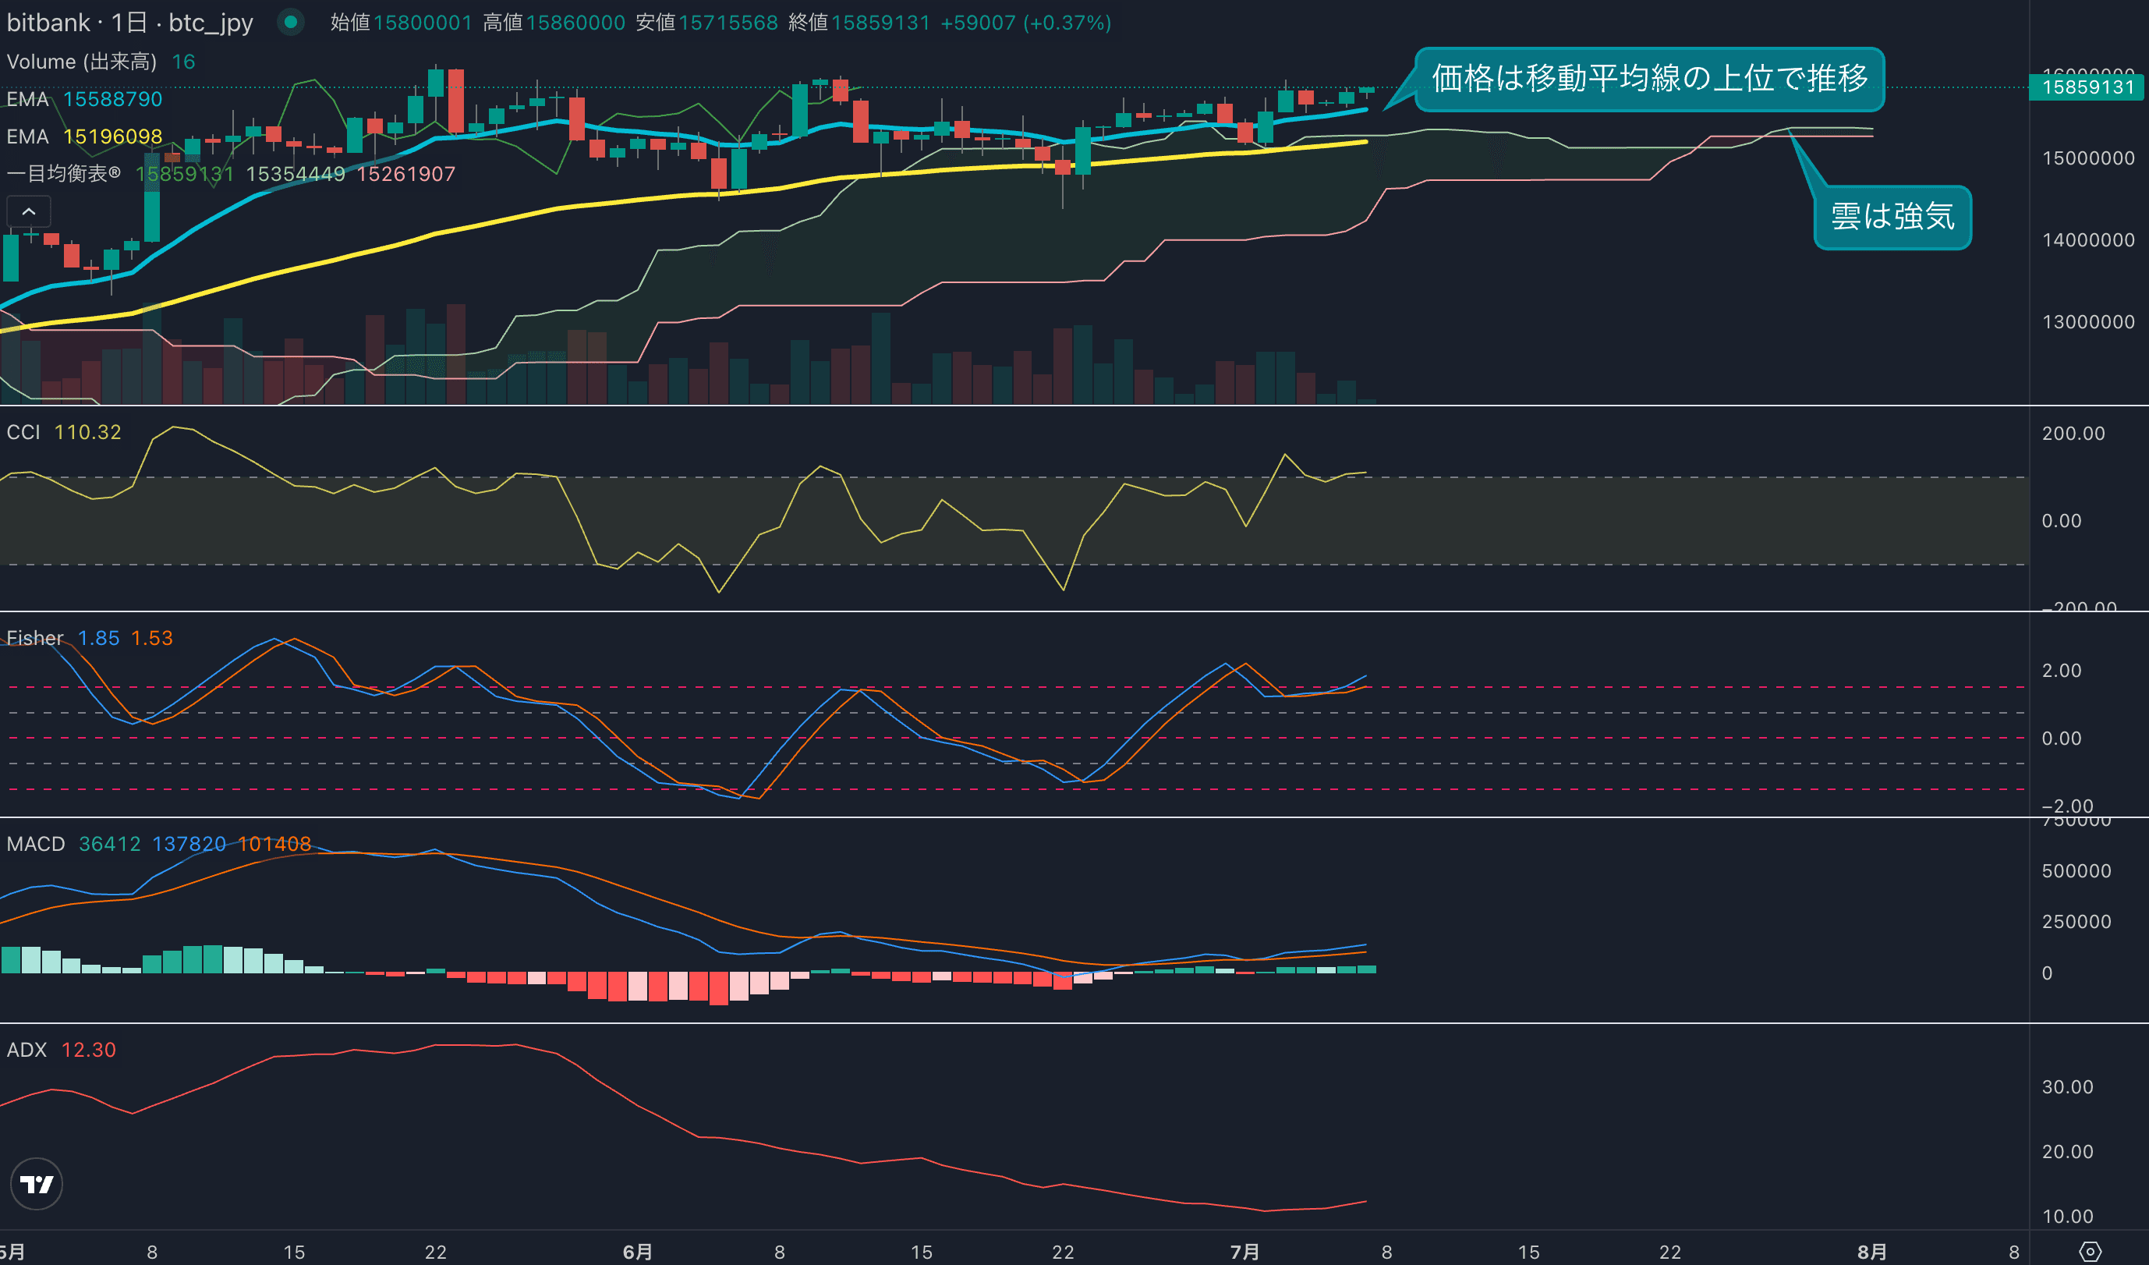
Task: Click the 15000000 price scale label
Action: (2087, 158)
